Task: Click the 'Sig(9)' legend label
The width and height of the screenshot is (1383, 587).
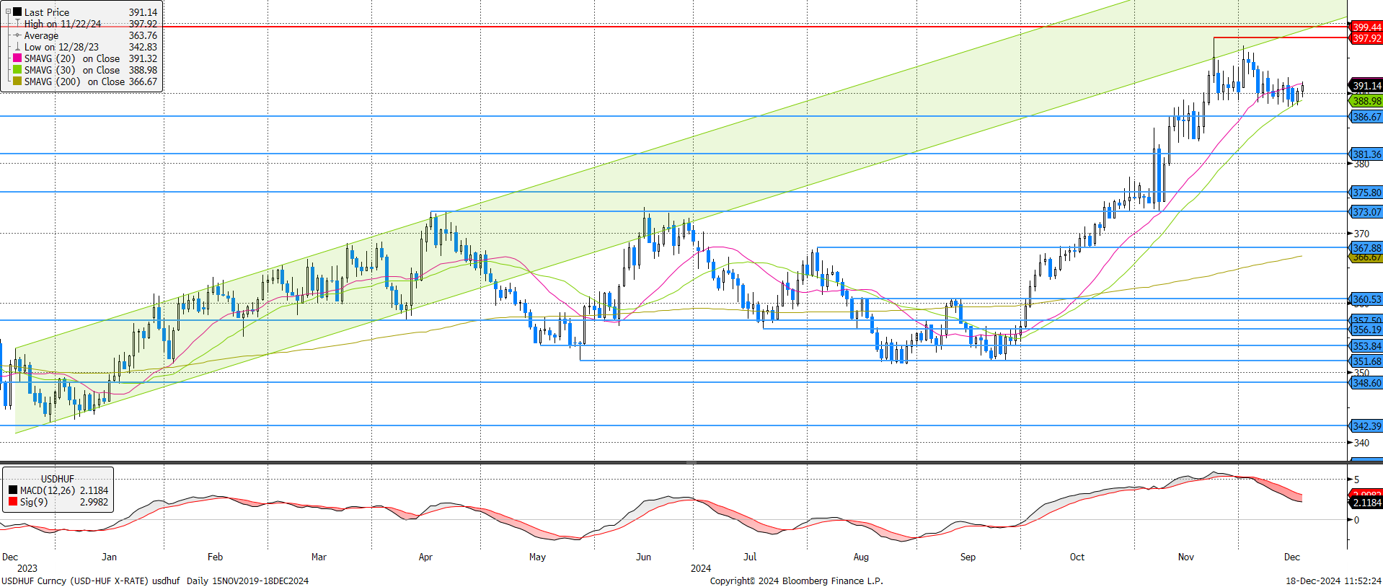Action: [x=34, y=502]
